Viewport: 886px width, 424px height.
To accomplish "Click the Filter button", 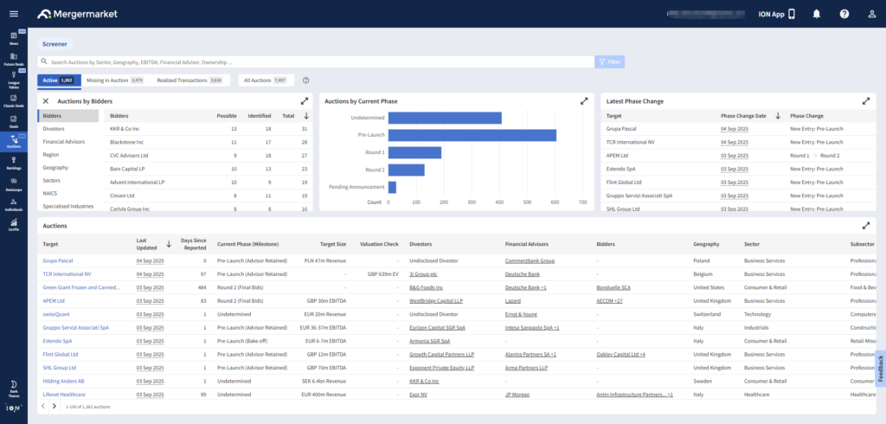I will coord(609,62).
